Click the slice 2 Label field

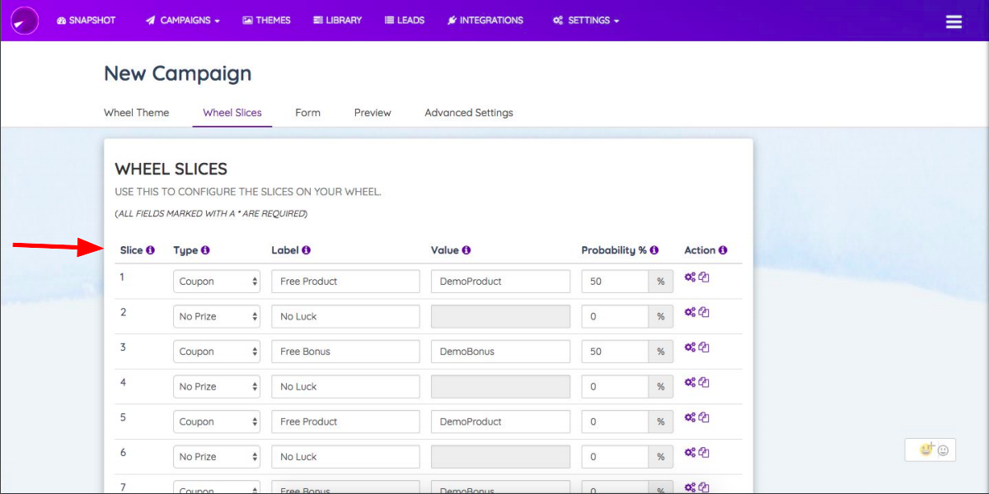click(x=345, y=317)
